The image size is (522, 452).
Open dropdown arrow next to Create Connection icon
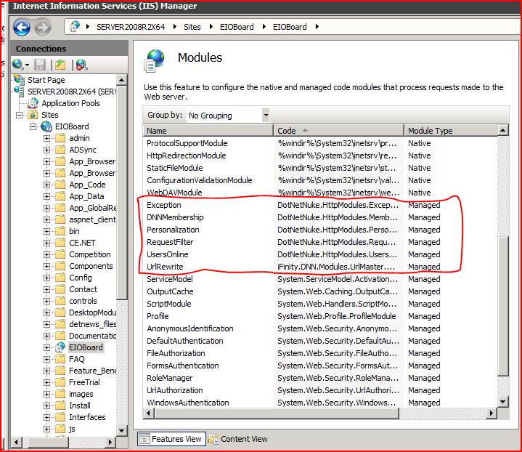27,65
